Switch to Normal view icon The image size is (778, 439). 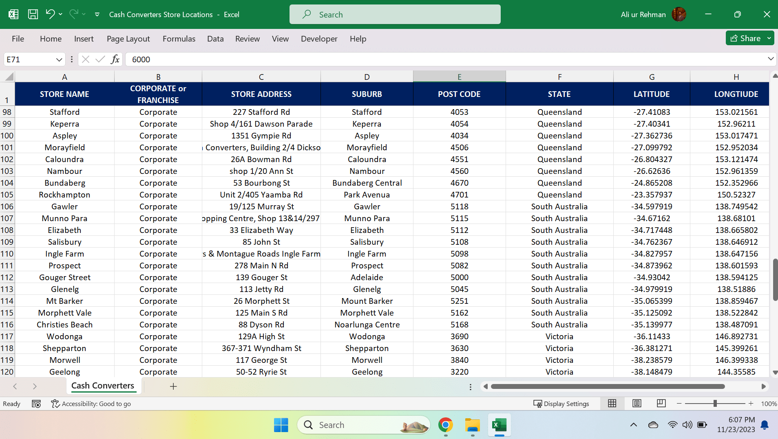[612, 403]
